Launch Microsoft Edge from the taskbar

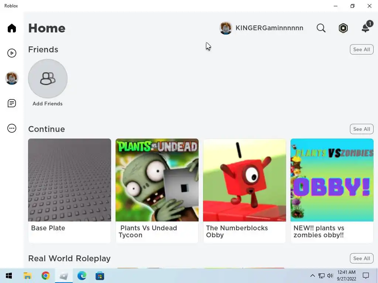tap(82, 276)
